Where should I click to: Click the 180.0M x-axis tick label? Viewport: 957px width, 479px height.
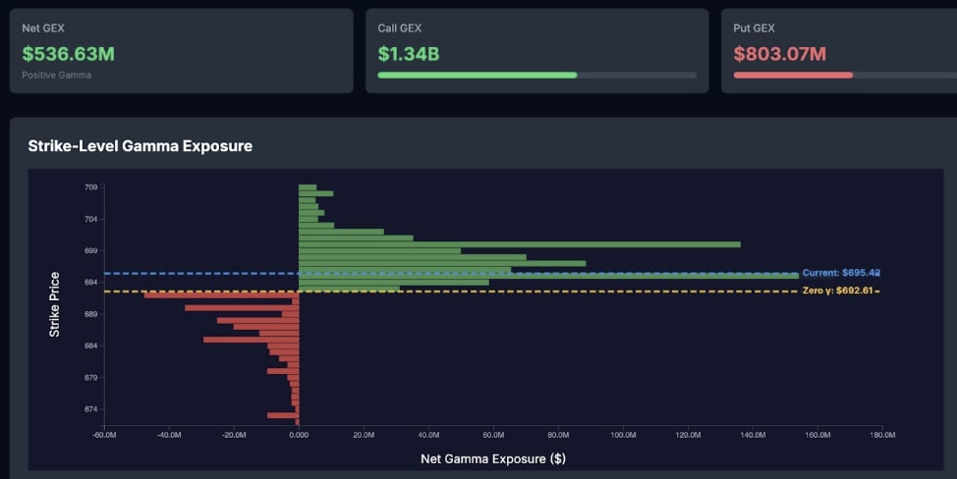tap(882, 435)
